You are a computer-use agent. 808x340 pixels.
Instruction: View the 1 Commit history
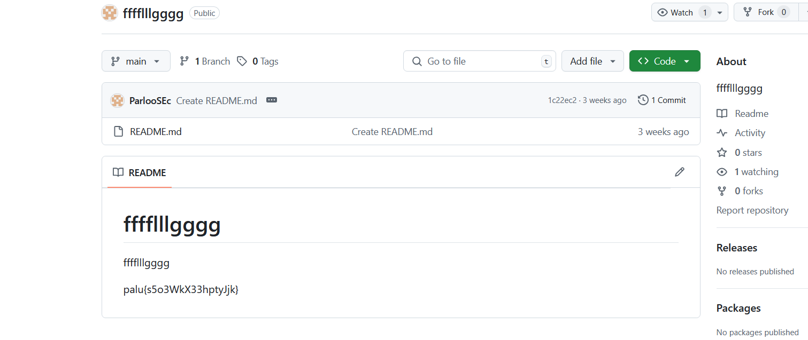[662, 100]
